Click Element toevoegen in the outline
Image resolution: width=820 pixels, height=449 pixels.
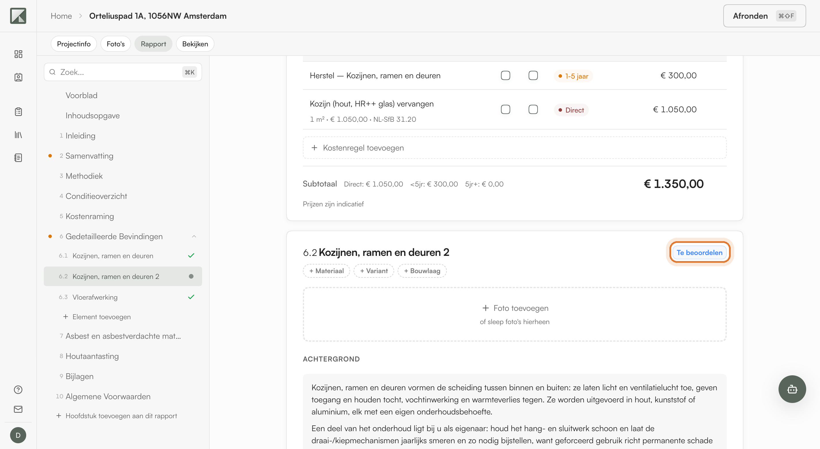point(97,317)
